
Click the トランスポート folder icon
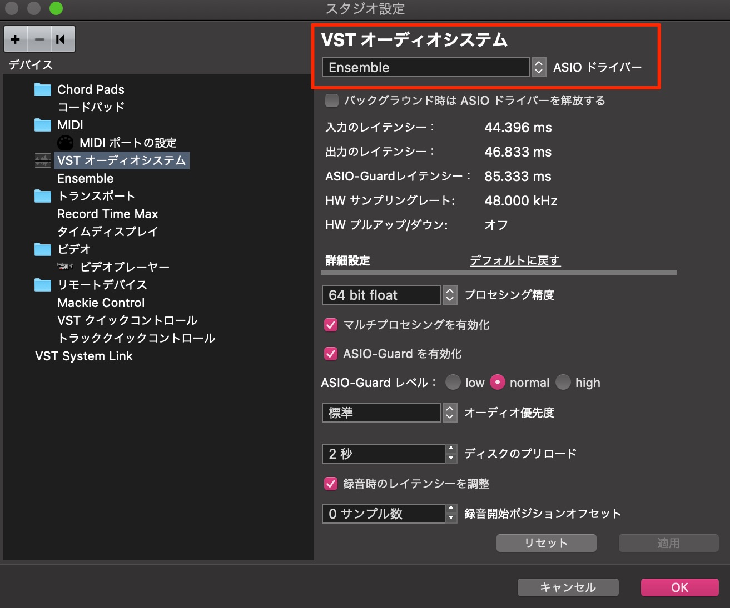click(43, 196)
